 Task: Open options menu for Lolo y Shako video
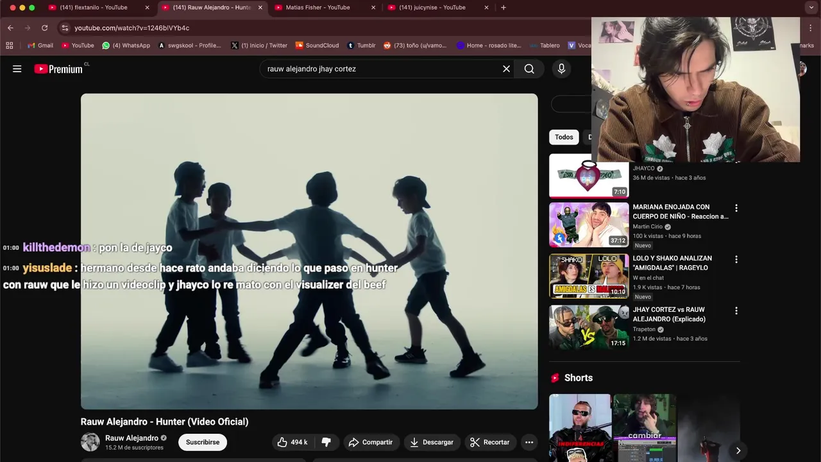pyautogui.click(x=736, y=259)
